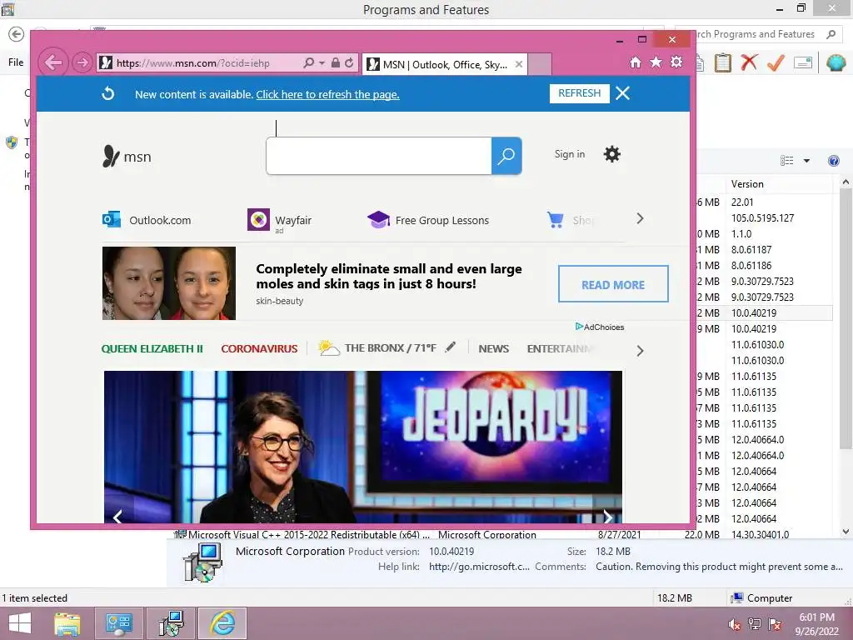Click the teal shell icon in Programs and Features
The image size is (853, 640).
point(836,62)
